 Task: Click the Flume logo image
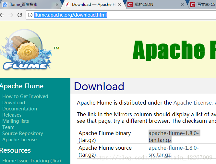coord(26,49)
